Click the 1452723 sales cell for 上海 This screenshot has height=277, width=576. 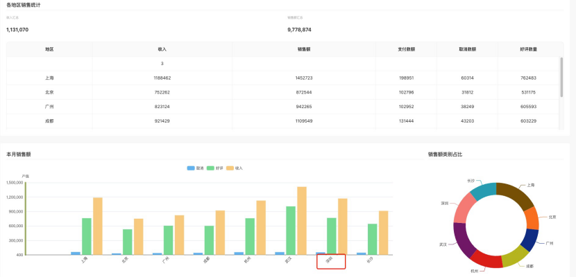click(304, 78)
